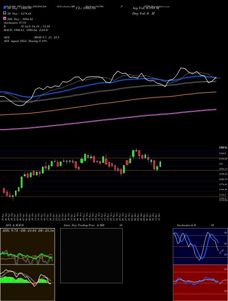Click the 'ADX & MACD' panel title
The height and width of the screenshot is (301, 228).
coord(15,225)
